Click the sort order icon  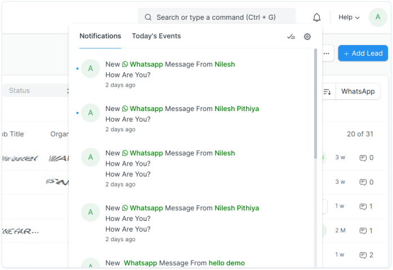(x=327, y=91)
